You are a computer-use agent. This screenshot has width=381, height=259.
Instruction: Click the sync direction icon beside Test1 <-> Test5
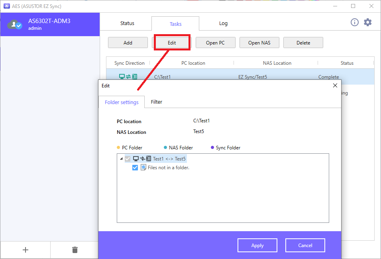[142, 158]
